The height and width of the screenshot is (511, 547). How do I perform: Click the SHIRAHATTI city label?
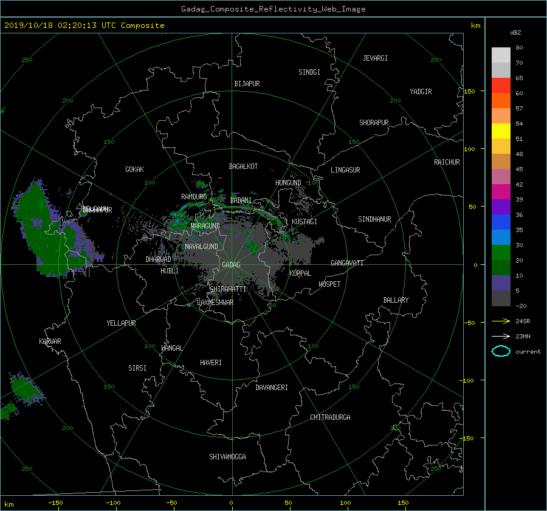coord(228,289)
